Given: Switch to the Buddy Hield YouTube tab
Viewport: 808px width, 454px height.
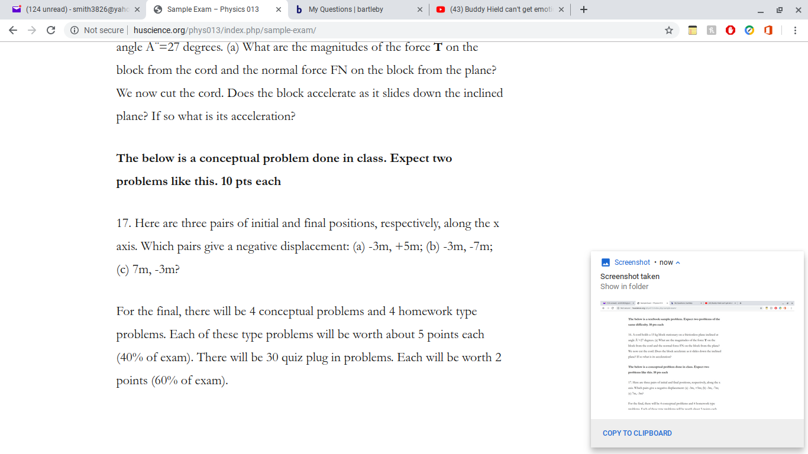Looking at the screenshot, I should 499,9.
